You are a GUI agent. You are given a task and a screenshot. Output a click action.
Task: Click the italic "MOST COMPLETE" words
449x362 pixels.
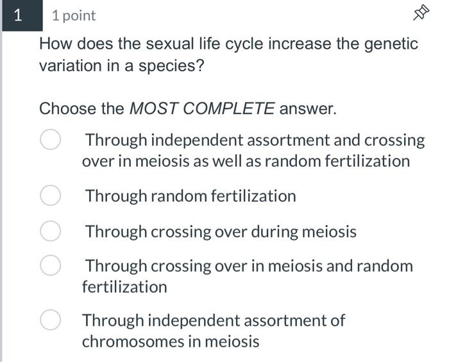coord(202,108)
